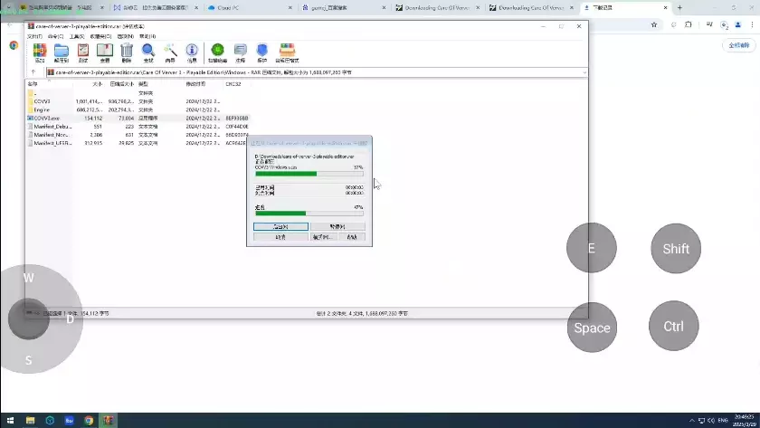This screenshot has height=428, width=760.
Task: Tap the on-screen Space virtual key
Action: click(x=592, y=328)
